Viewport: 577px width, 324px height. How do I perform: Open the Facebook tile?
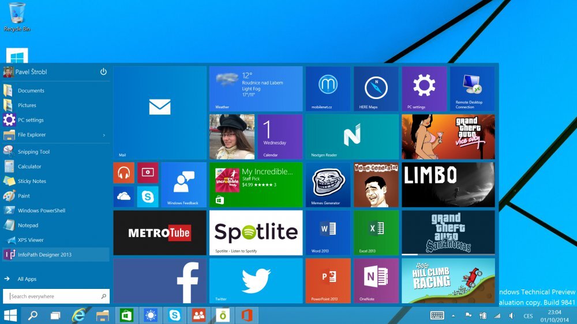tap(160, 281)
